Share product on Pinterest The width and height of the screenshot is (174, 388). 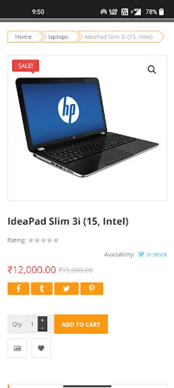(92, 288)
